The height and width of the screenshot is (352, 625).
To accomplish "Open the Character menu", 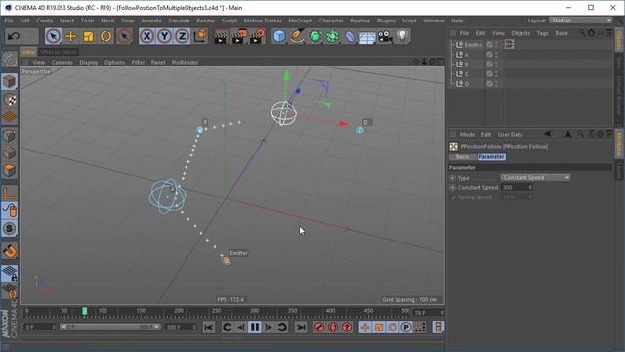I will 331,21.
